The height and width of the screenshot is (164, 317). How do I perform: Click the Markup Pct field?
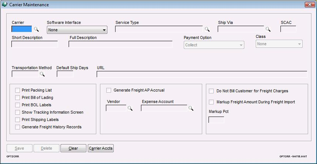tap(216, 120)
